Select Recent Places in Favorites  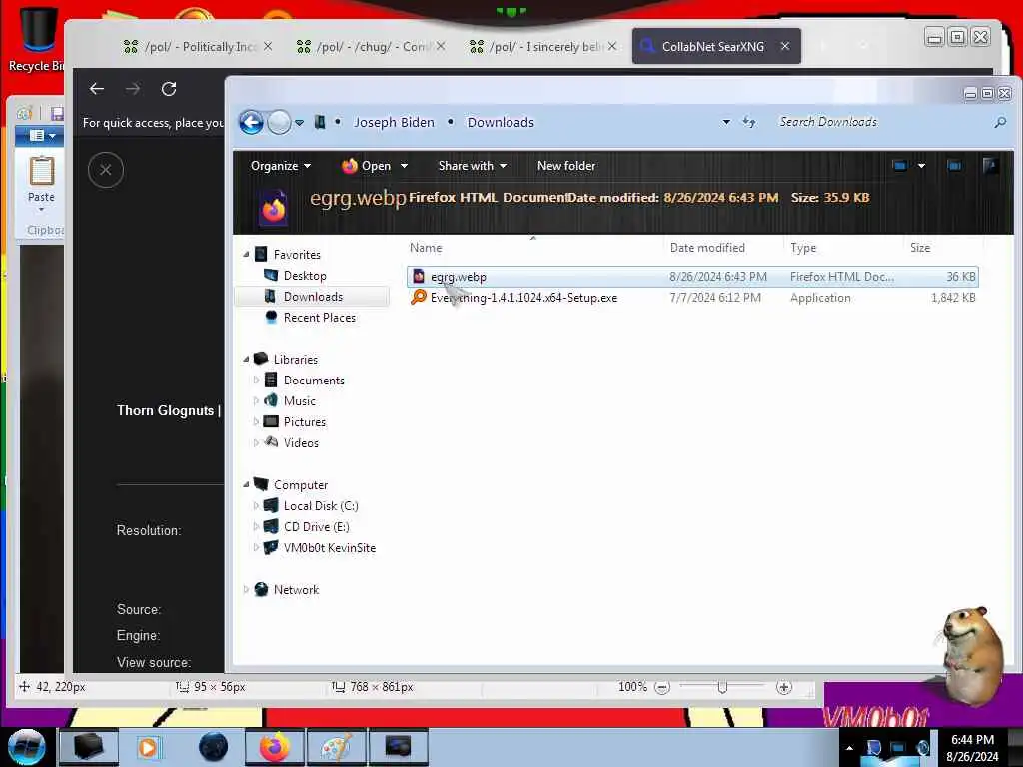pos(319,317)
